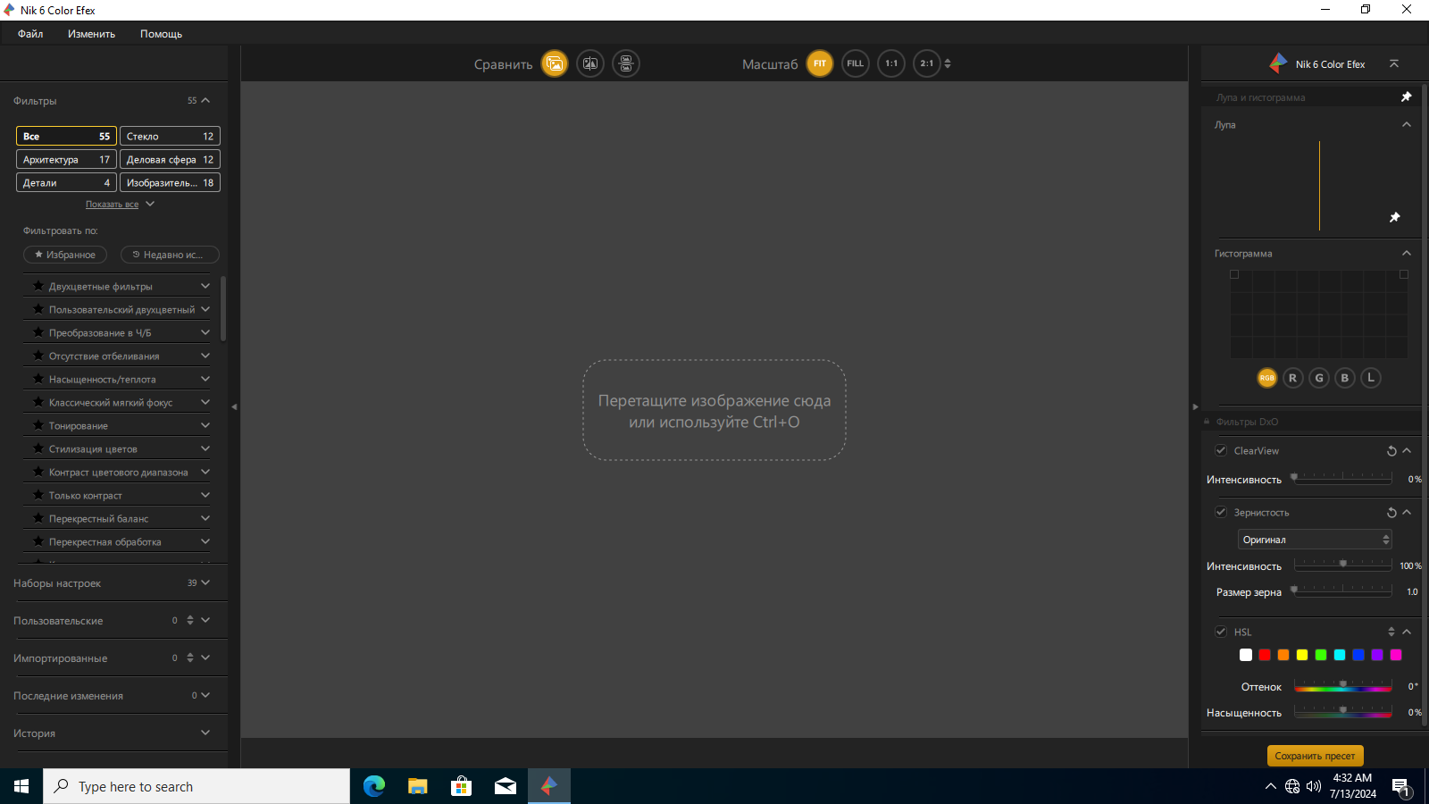1429x804 pixels.
Task: Toggle the ClearView checkbox
Action: click(x=1221, y=450)
